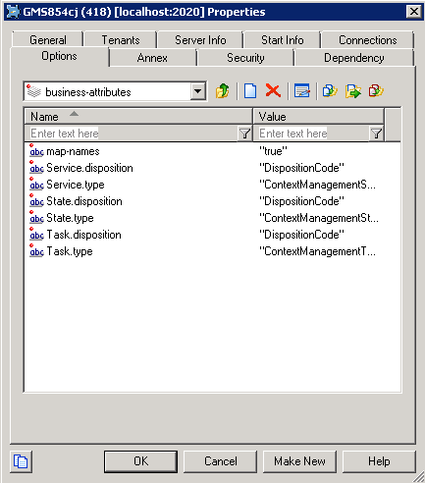Click the red import/override options icon
Image resolution: width=425 pixels, height=483 pixels.
(x=376, y=91)
